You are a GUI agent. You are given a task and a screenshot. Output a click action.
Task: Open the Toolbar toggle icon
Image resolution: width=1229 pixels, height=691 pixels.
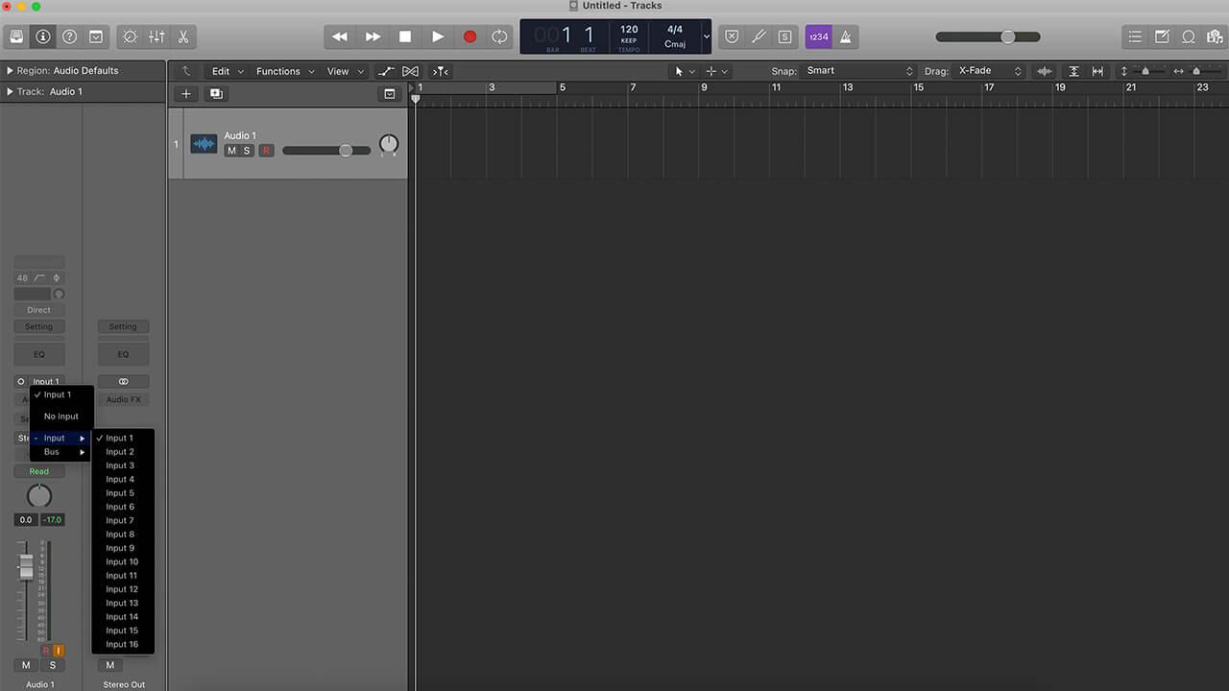[96, 36]
